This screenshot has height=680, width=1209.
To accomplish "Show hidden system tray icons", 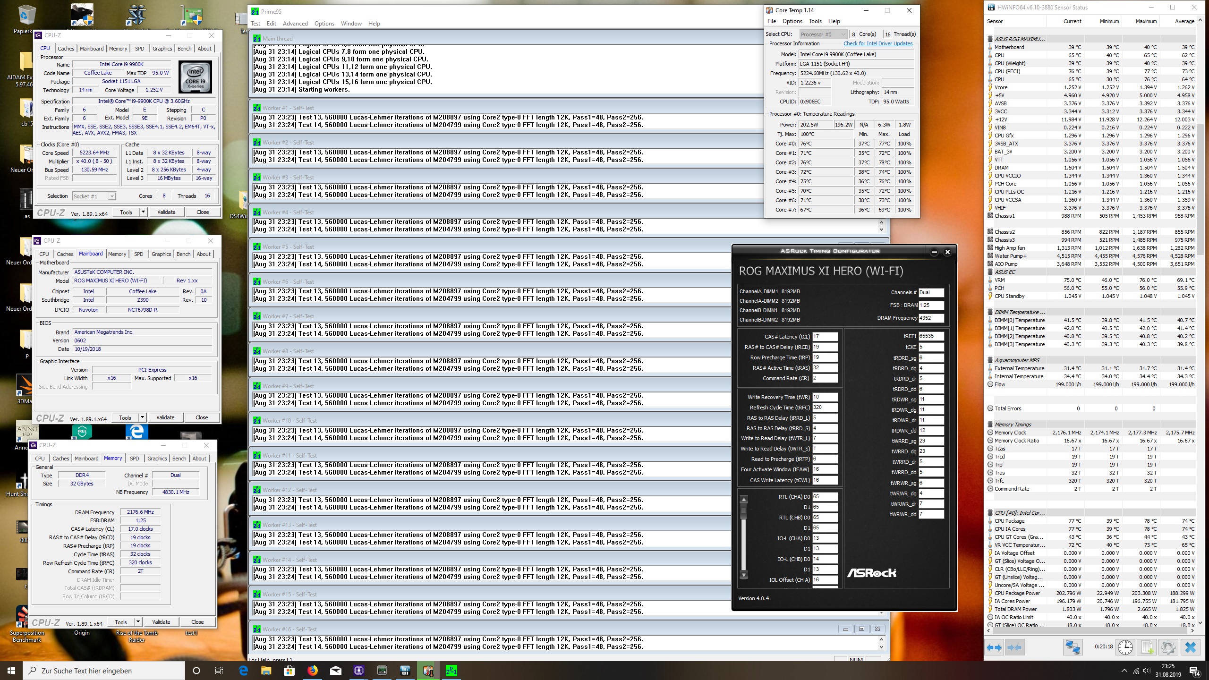I will pos(1124,671).
